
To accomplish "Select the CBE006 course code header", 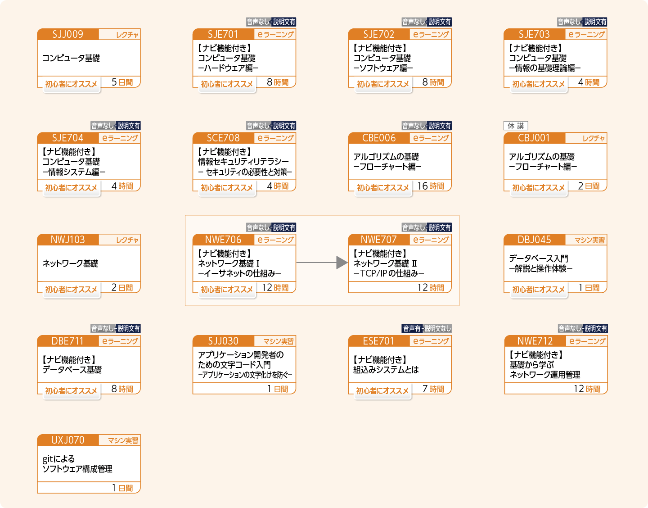I will click(x=379, y=138).
